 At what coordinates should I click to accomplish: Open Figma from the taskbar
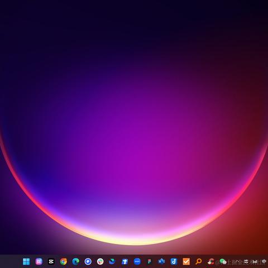click(149, 261)
